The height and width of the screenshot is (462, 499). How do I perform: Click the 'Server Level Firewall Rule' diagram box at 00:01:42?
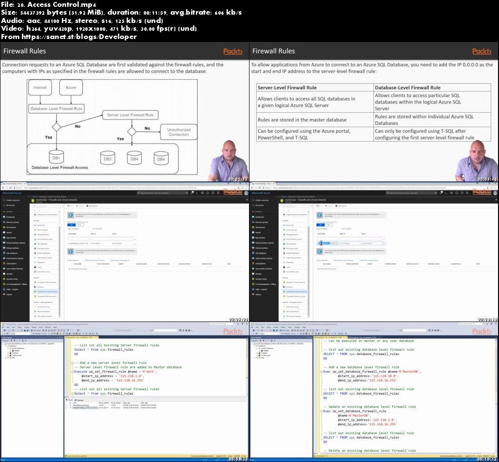pyautogui.click(x=130, y=115)
